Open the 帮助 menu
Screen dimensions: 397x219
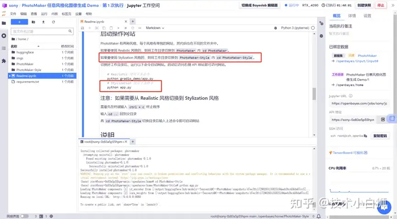point(89,14)
